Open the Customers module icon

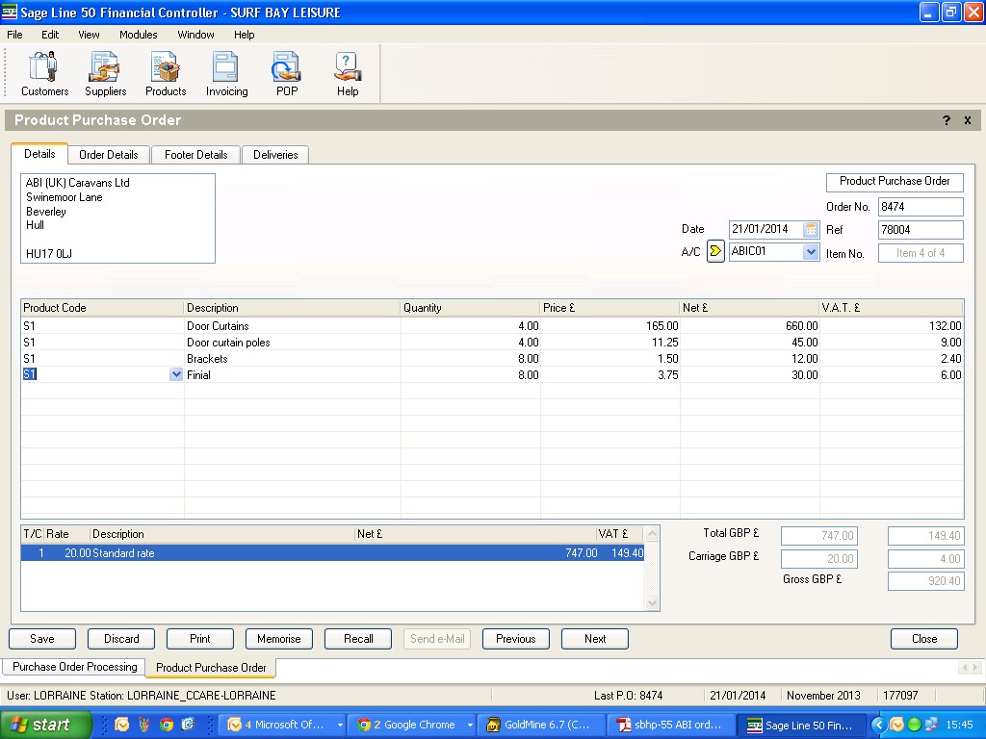(x=44, y=73)
